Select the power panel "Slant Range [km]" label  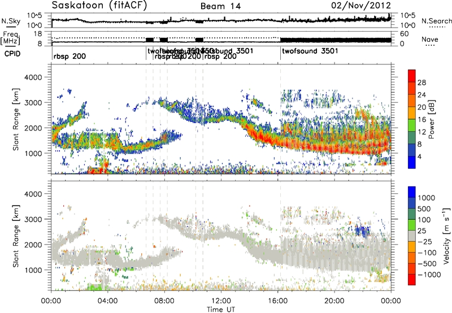16,119
